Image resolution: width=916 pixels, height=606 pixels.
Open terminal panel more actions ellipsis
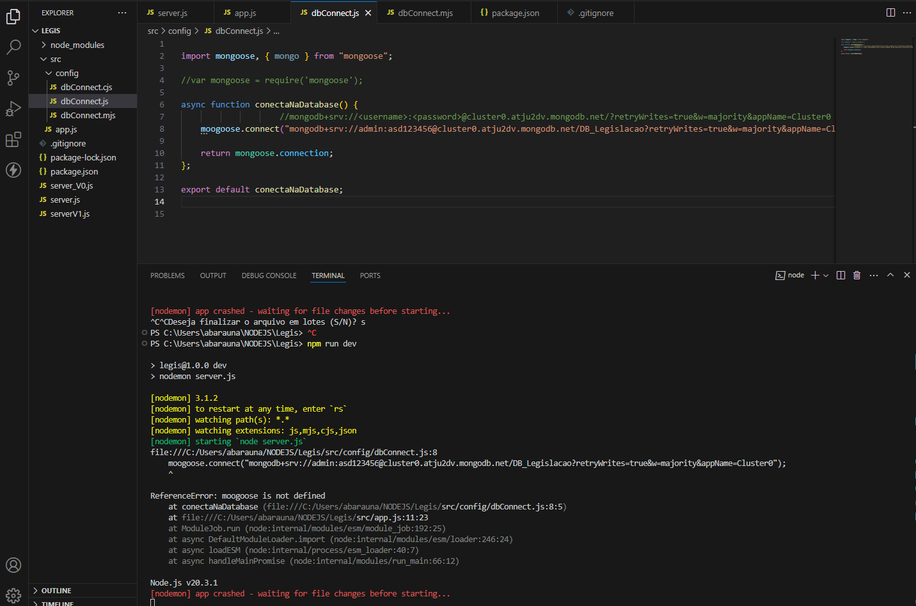click(x=874, y=276)
